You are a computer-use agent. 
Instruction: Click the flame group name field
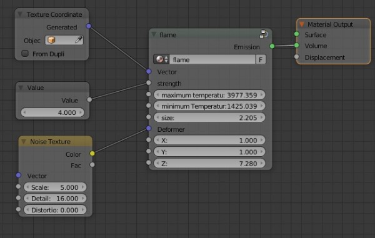pyautogui.click(x=212, y=59)
